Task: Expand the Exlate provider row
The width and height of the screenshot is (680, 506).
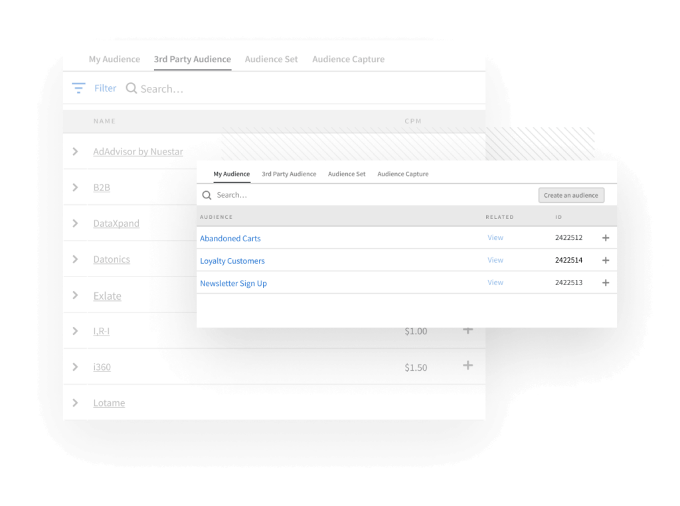Action: pyautogui.click(x=75, y=295)
